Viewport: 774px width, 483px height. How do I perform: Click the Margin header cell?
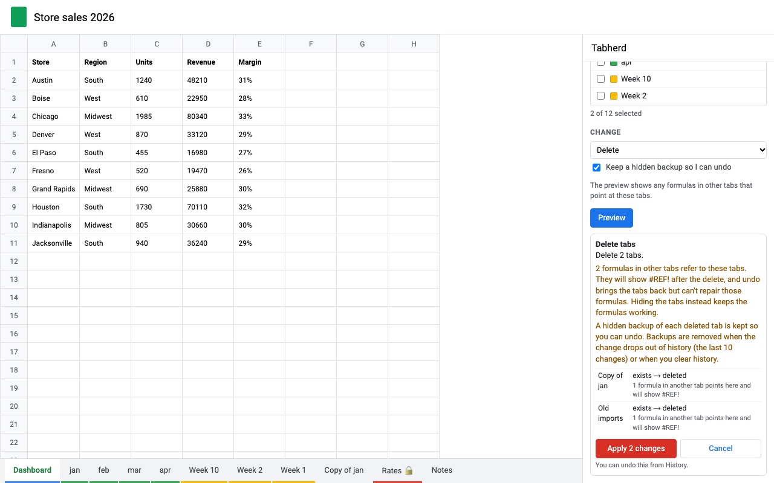259,62
